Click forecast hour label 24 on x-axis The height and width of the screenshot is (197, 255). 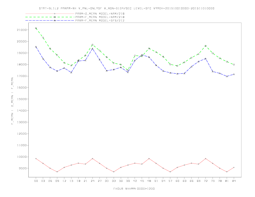(x=92, y=181)
